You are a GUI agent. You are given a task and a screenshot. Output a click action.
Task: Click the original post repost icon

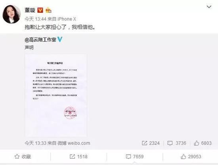point(144,143)
